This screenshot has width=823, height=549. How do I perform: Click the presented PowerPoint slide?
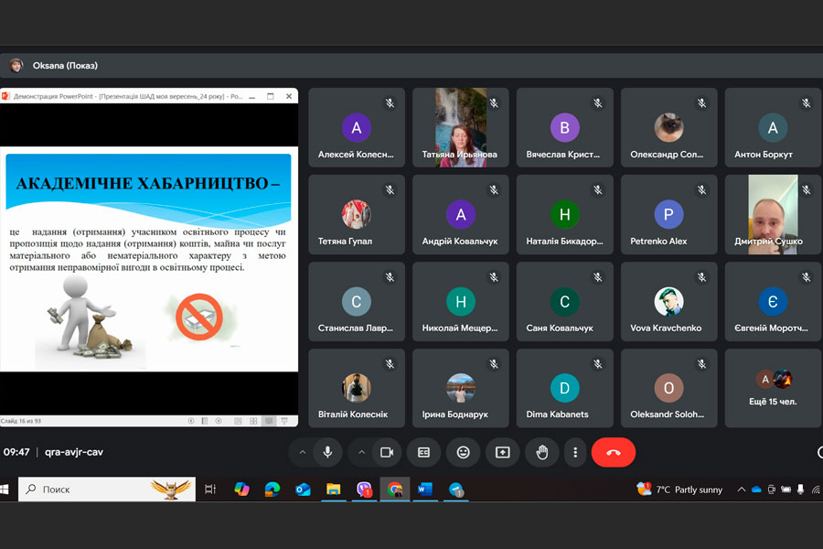(x=149, y=259)
